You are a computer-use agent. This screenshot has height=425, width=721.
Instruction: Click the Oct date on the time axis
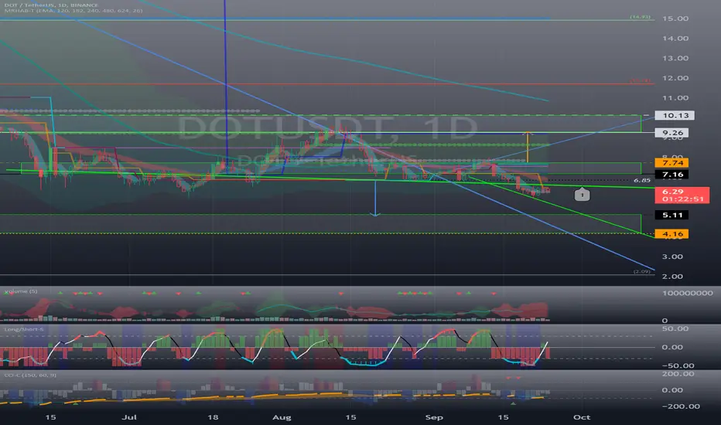pos(582,417)
